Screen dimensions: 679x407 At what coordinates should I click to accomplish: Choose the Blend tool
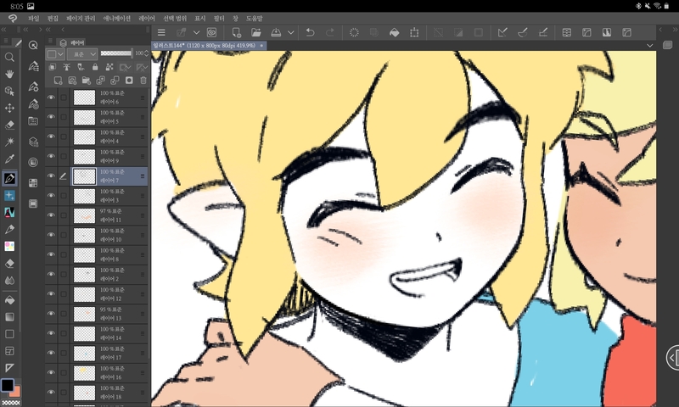[x=9, y=281]
